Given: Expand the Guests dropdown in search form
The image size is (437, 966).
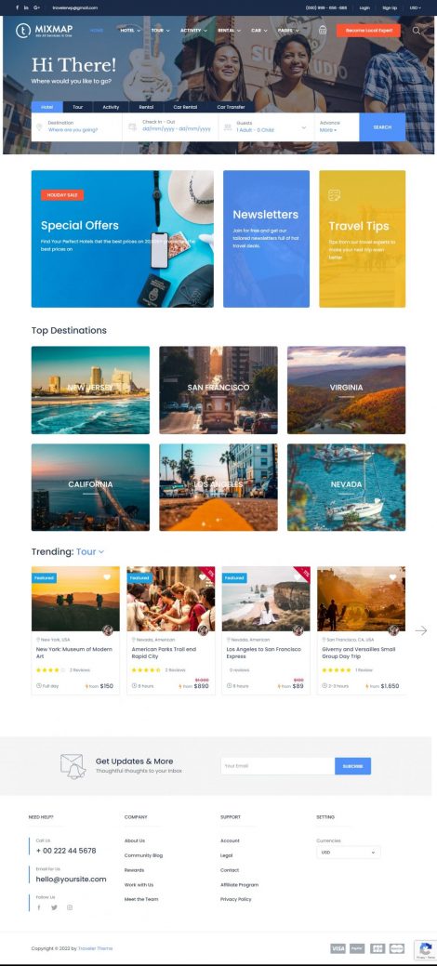Looking at the screenshot, I should coord(266,127).
